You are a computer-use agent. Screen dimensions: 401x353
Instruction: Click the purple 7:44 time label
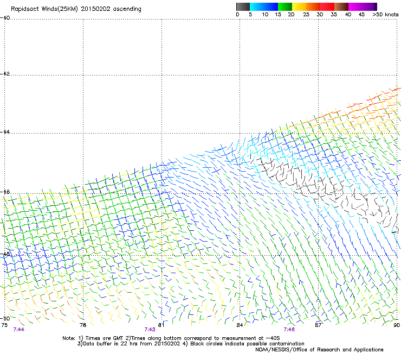18,330
